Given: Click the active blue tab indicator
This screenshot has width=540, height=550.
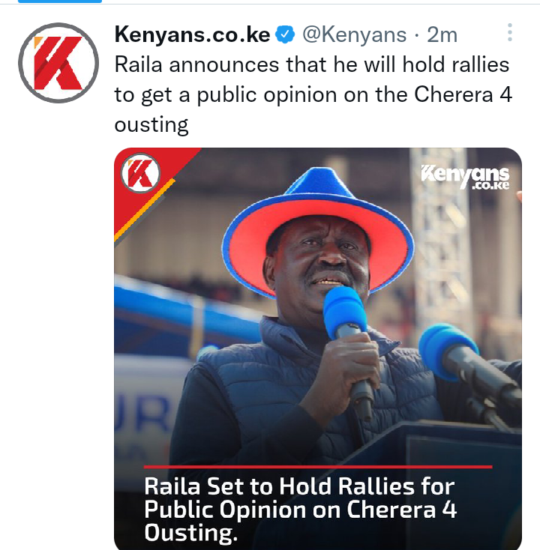Looking at the screenshot, I should coord(60,1).
